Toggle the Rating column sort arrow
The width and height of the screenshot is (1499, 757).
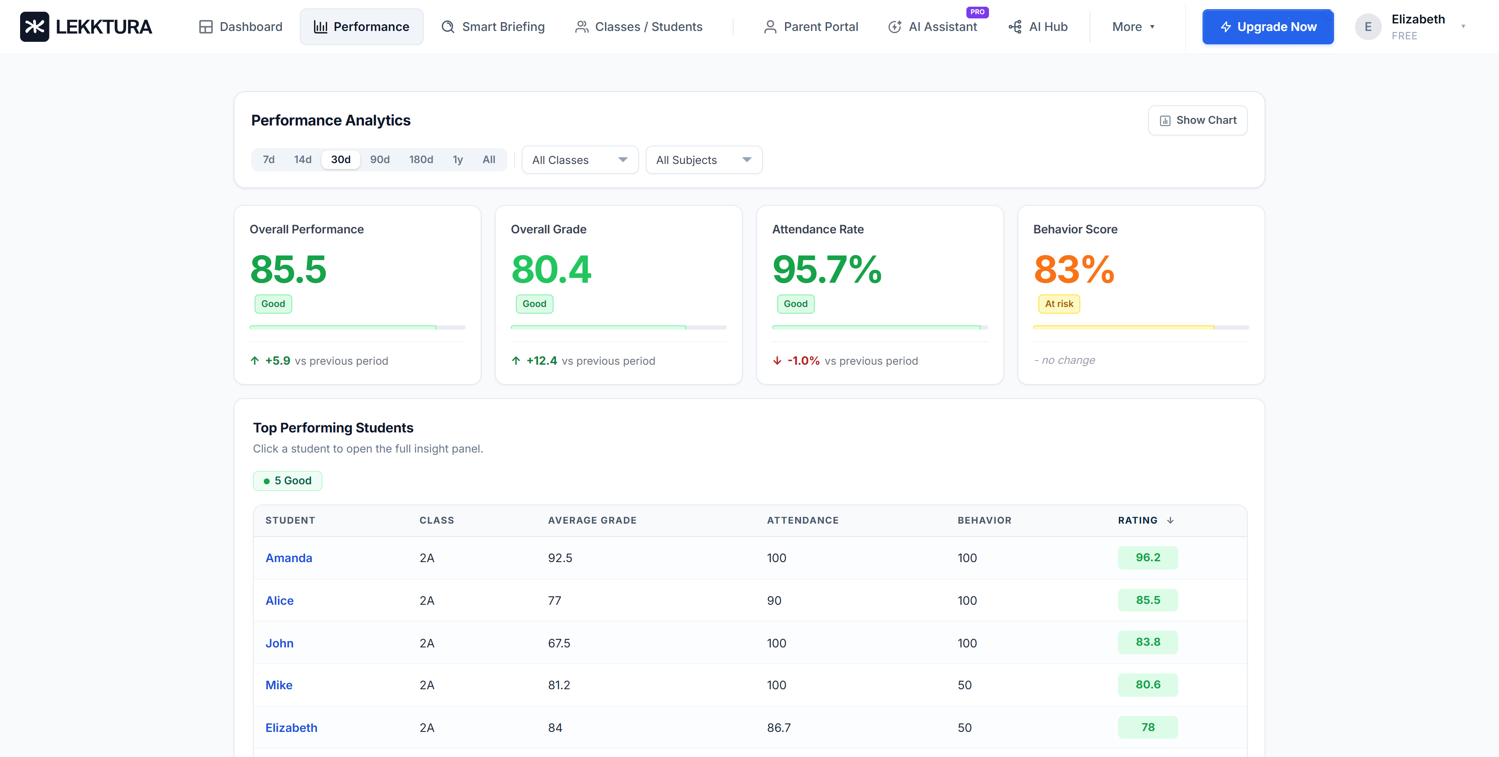click(x=1171, y=520)
